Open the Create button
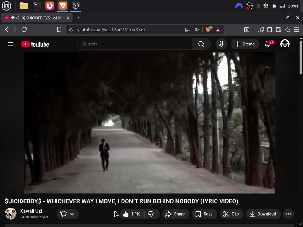 pos(245,44)
